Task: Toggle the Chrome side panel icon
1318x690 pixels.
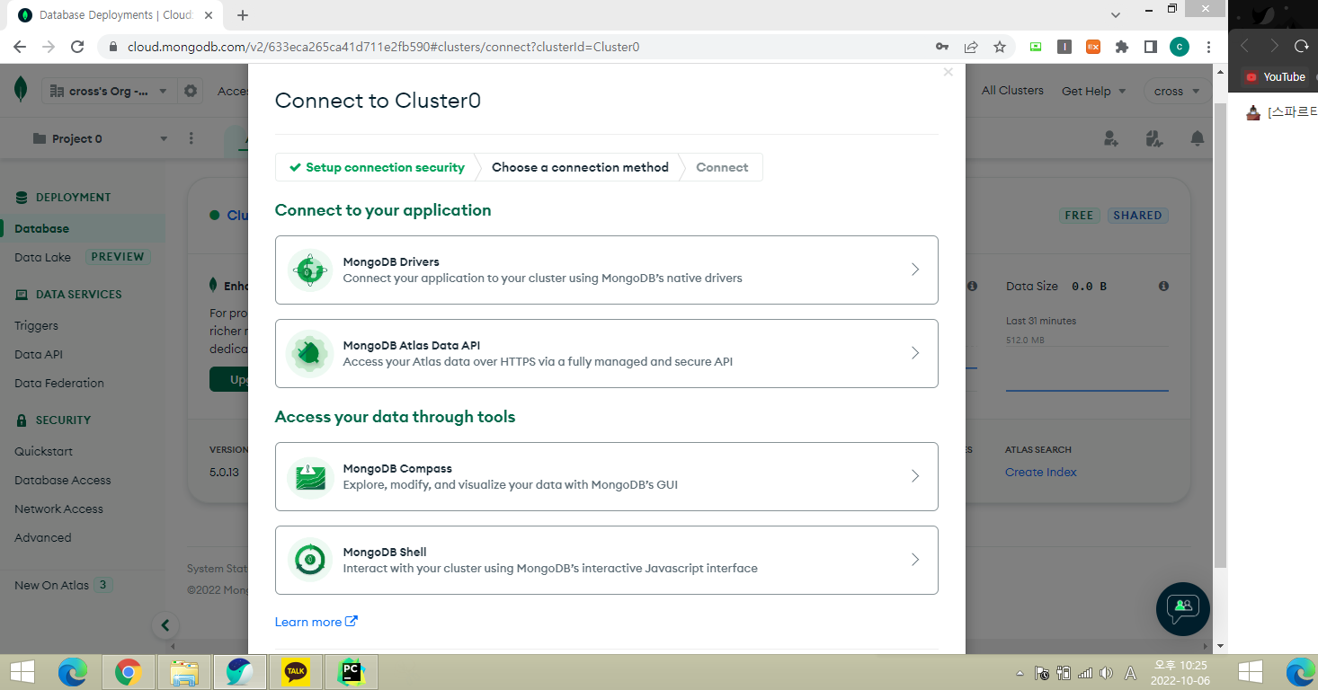Action: pyautogui.click(x=1151, y=47)
